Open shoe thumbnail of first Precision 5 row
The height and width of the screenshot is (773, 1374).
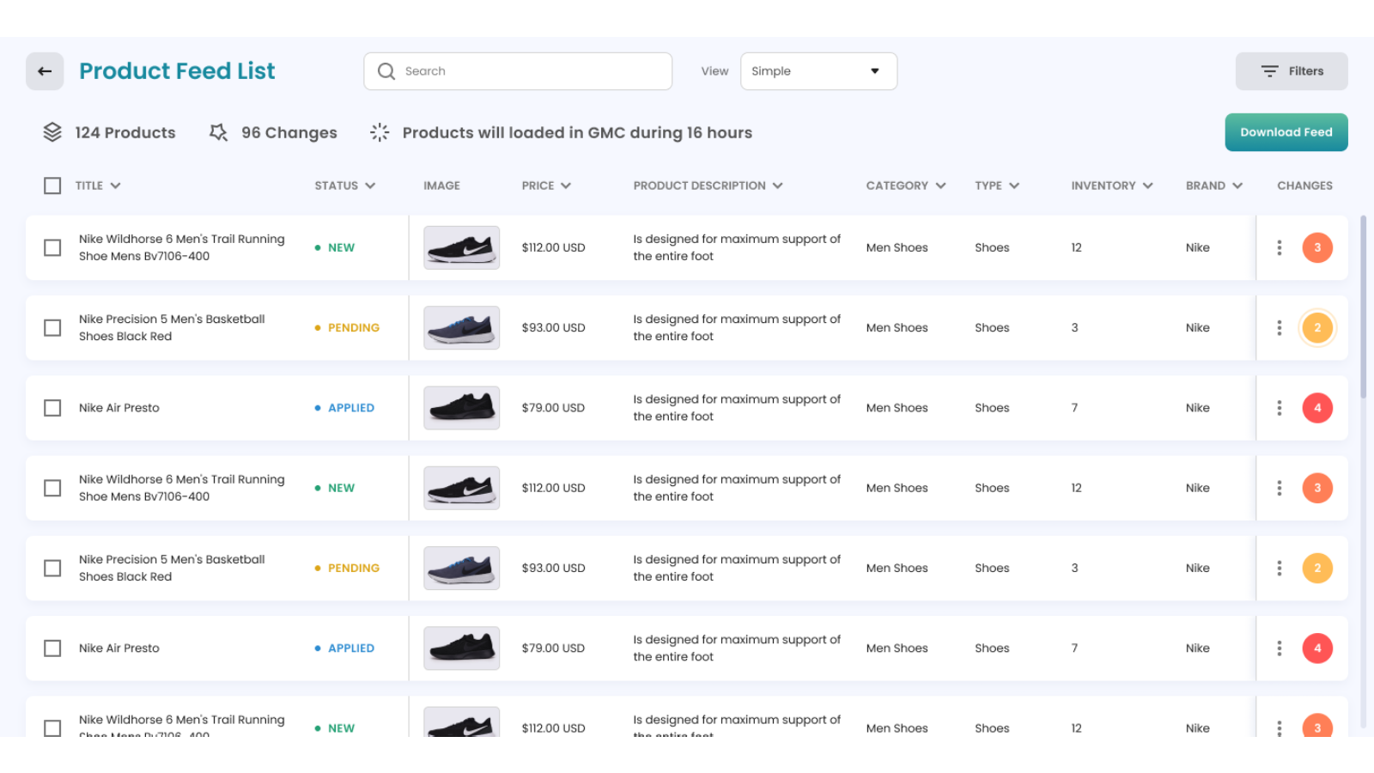point(462,327)
